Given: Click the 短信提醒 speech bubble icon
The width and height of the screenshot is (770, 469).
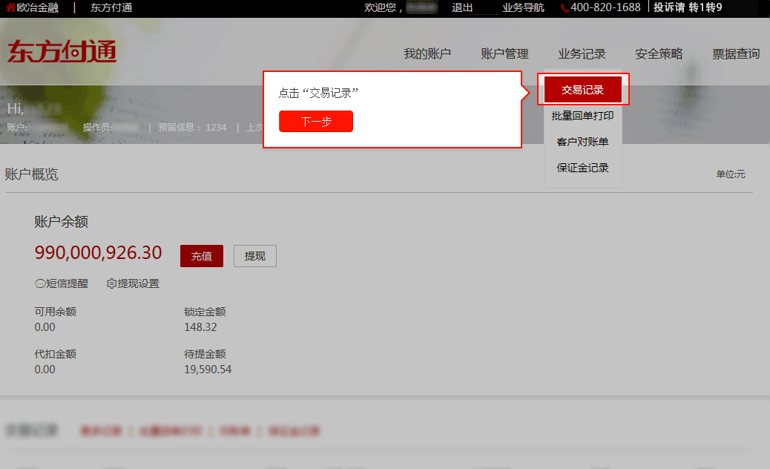Looking at the screenshot, I should [x=40, y=283].
